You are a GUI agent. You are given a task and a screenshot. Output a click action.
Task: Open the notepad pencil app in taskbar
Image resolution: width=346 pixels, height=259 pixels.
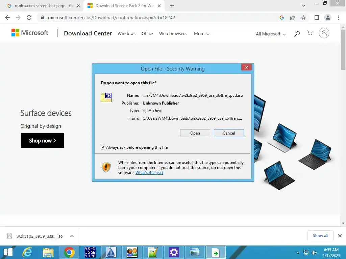(153, 252)
